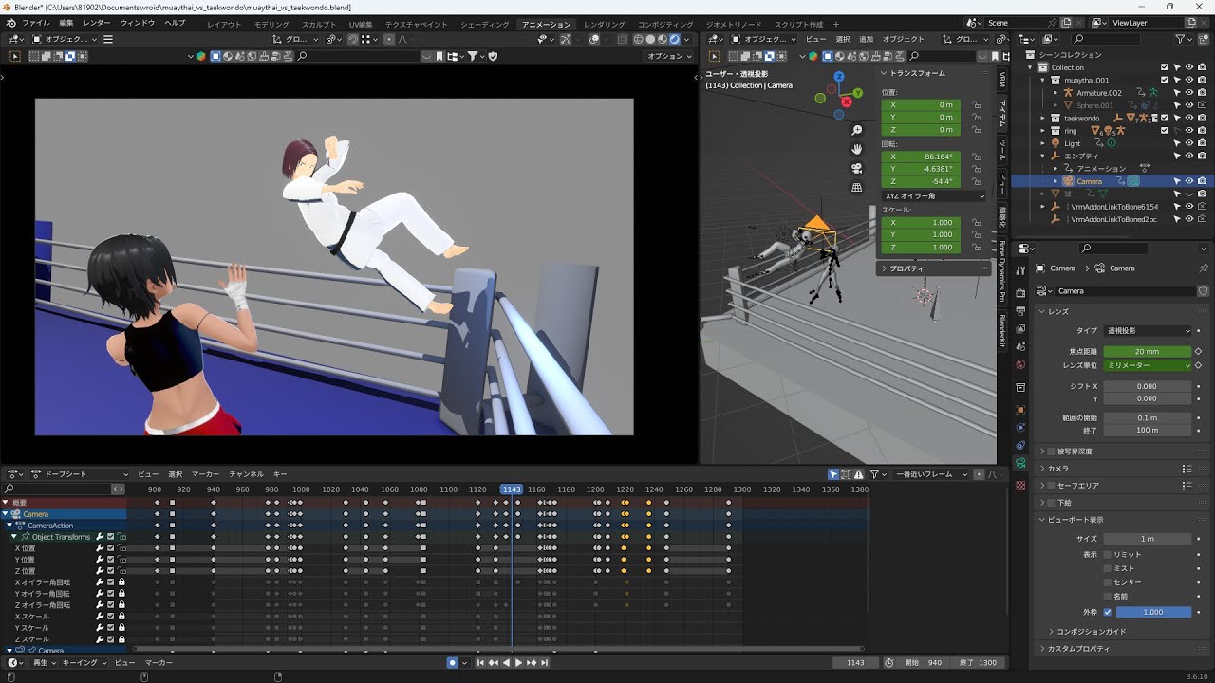Viewport: 1215px width, 683px height.
Task: Jump to the start frame in playback controls
Action: [x=481, y=662]
